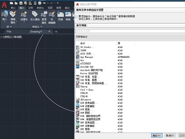The width and height of the screenshot is (185, 139).
Task: Click the 管理属性 icon
Action: [44, 14]
